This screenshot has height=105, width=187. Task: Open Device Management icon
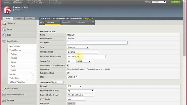4,94
